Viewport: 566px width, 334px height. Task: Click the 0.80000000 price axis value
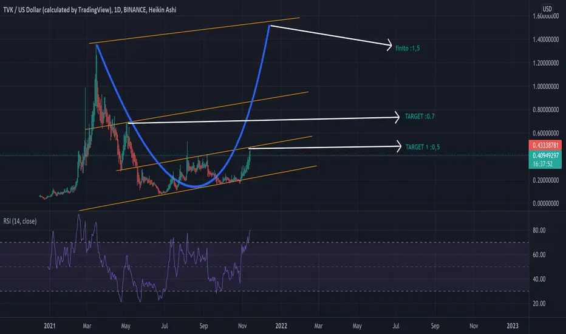[546, 110]
